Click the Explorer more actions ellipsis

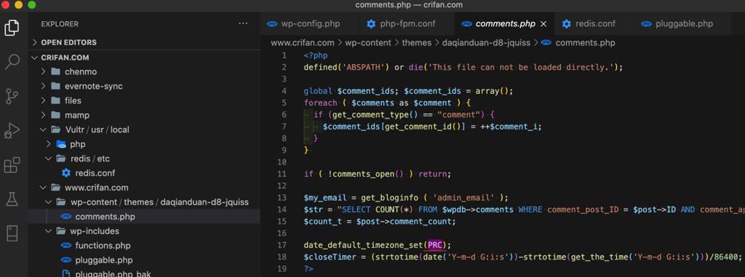point(243,23)
